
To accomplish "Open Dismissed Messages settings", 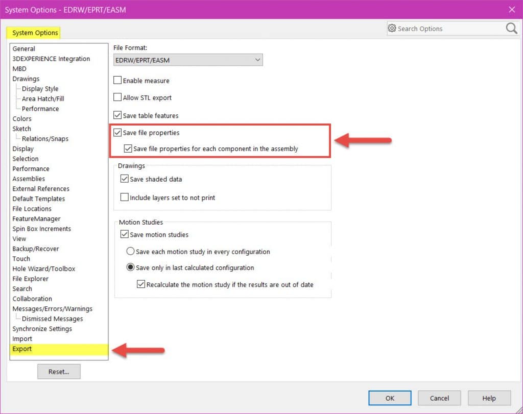I will point(53,319).
